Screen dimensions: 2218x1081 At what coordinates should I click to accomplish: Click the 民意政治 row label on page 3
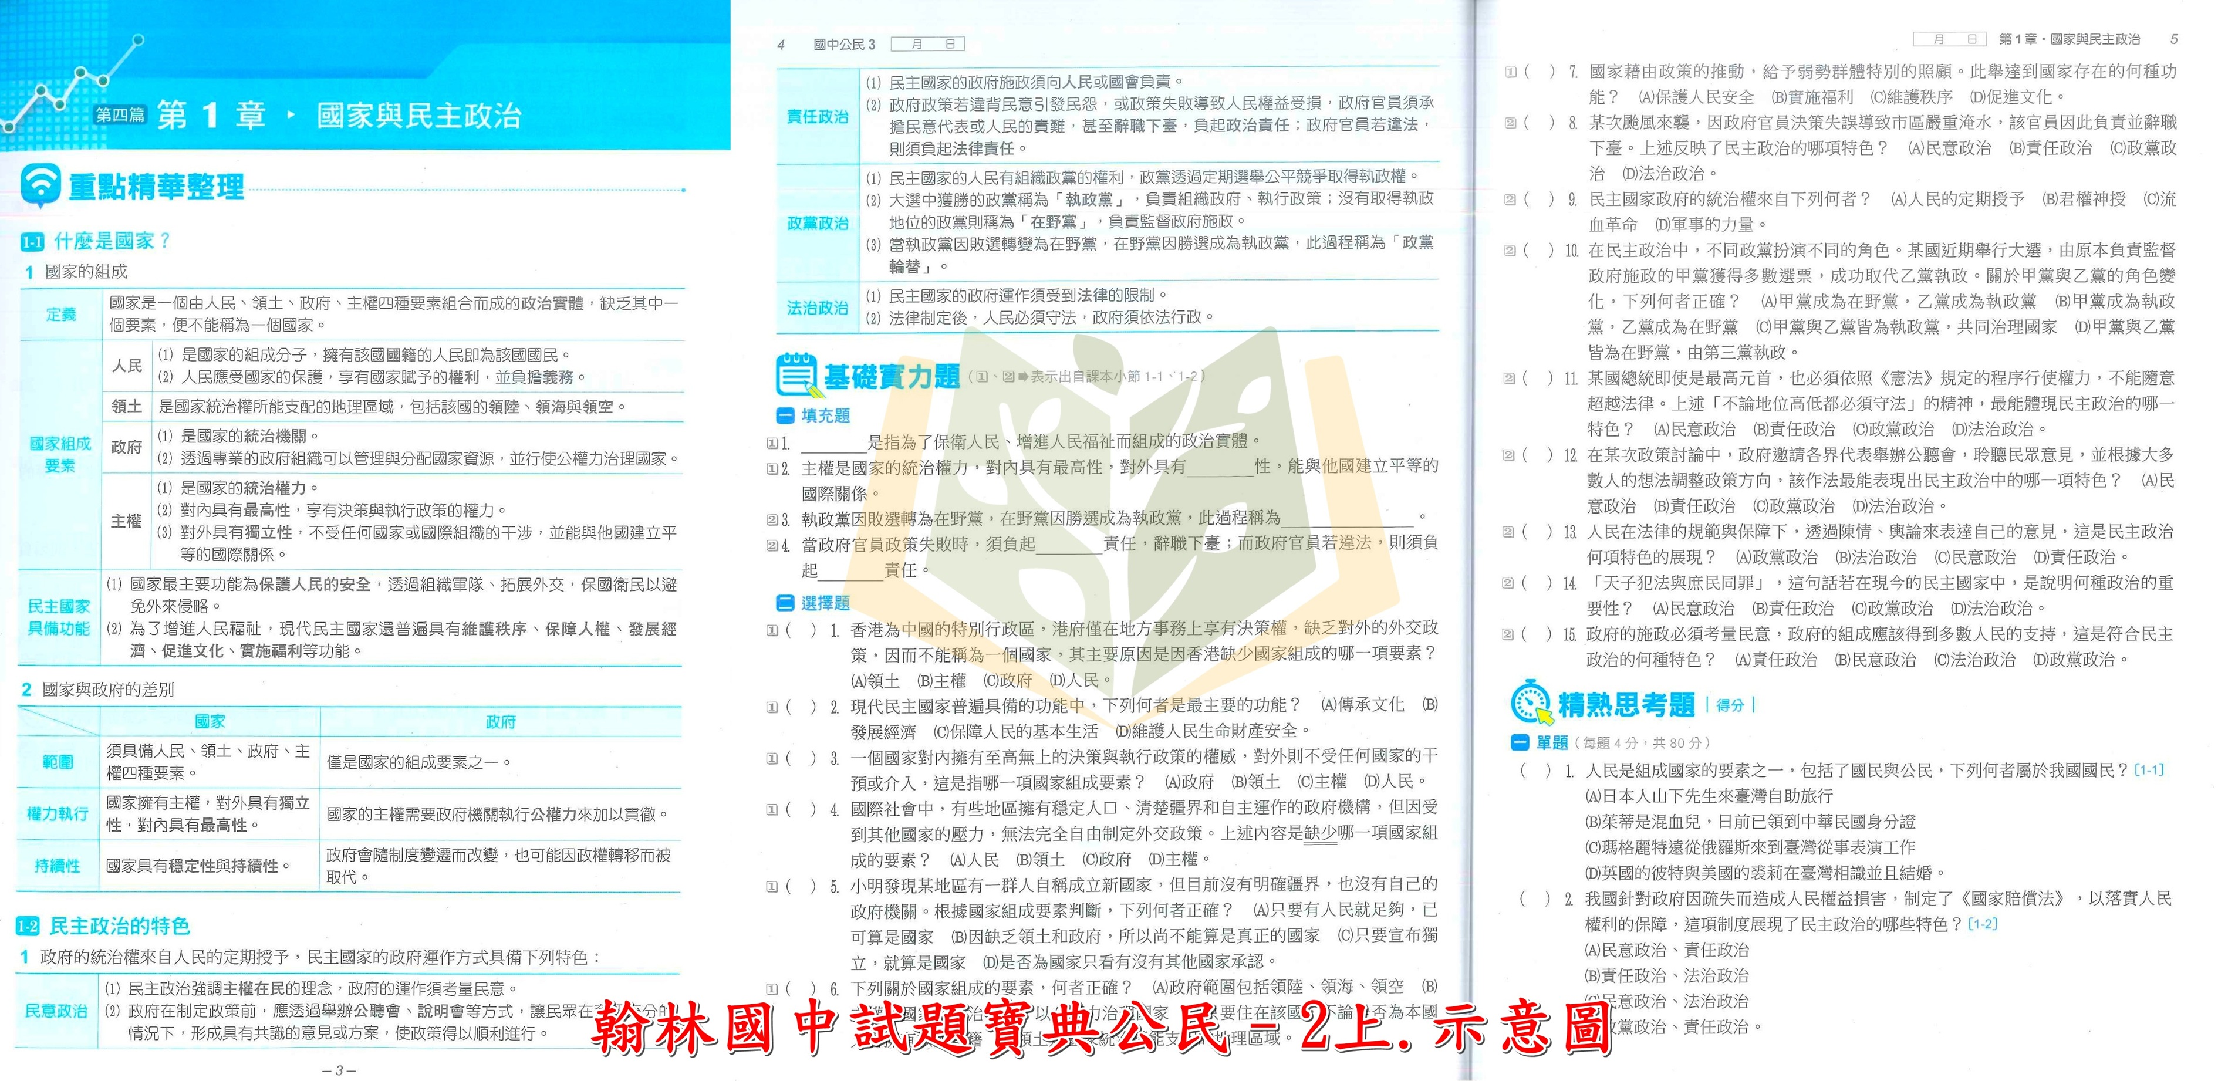[x=56, y=1011]
